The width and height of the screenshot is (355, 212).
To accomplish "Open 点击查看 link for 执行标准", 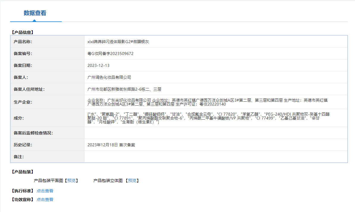I will 45,191.
